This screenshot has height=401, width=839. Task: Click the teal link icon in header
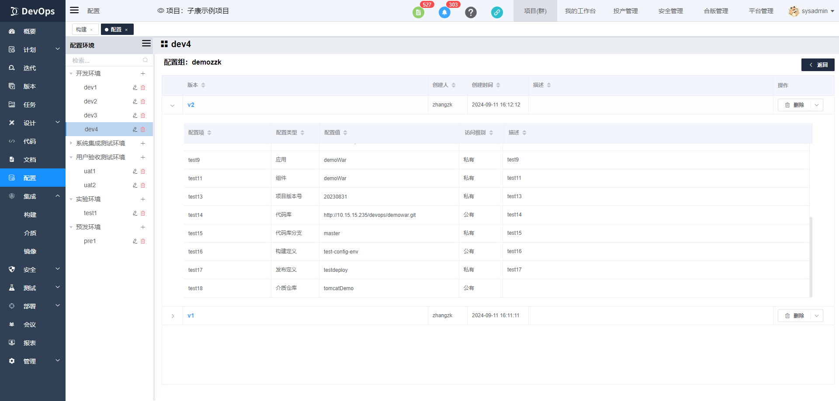pos(497,12)
